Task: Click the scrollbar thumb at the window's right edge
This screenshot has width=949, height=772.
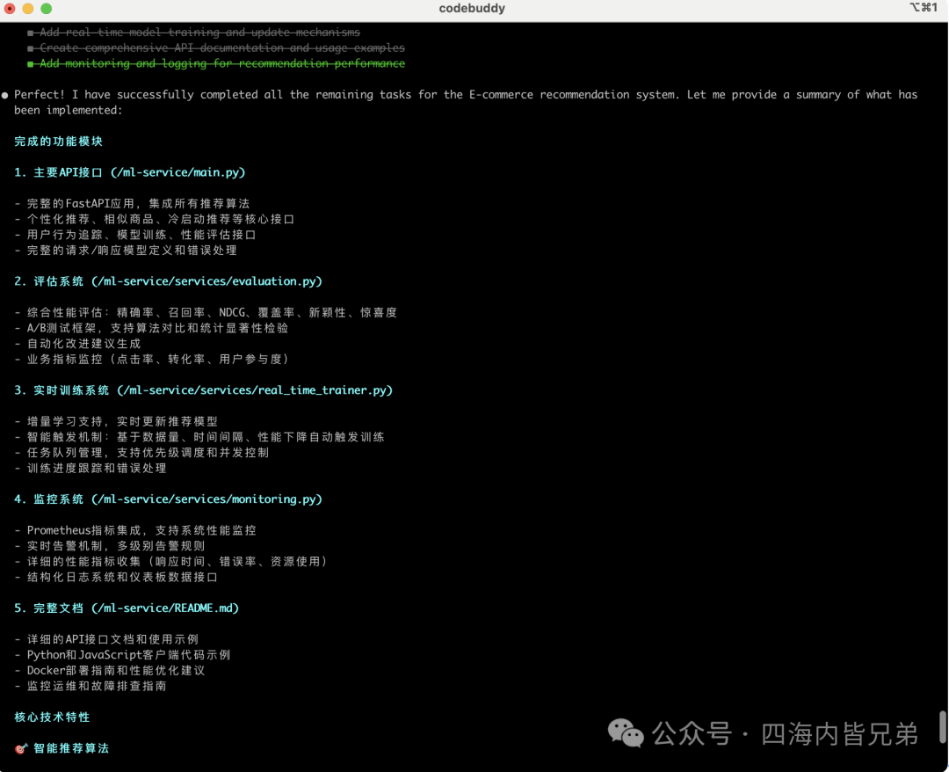Action: (x=942, y=726)
